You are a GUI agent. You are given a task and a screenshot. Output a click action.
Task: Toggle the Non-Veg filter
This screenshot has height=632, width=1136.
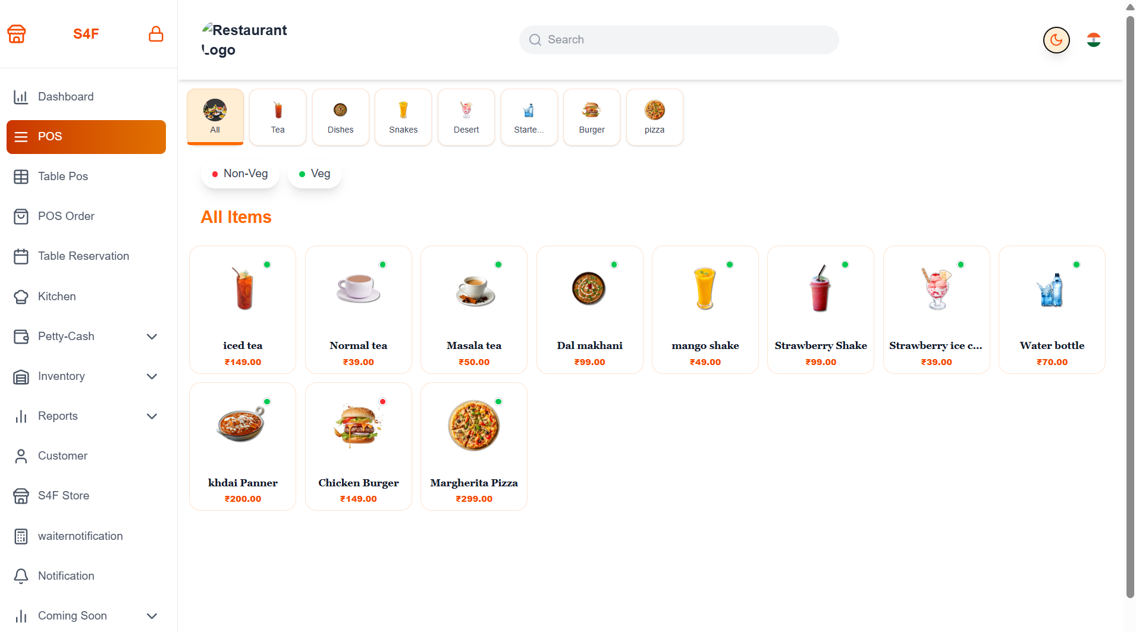coord(240,174)
